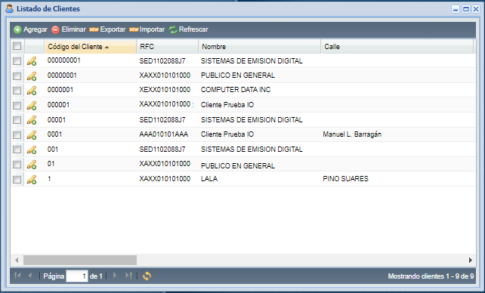Sort by the Código del Cliente column header
Image resolution: width=485 pixels, height=293 pixels.
(91, 47)
